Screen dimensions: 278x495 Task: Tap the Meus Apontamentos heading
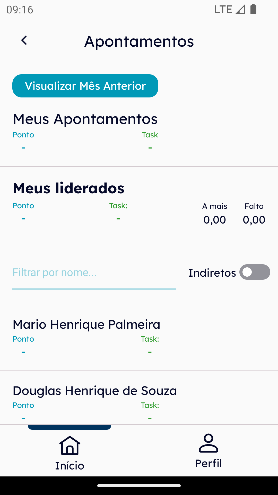pyautogui.click(x=85, y=119)
